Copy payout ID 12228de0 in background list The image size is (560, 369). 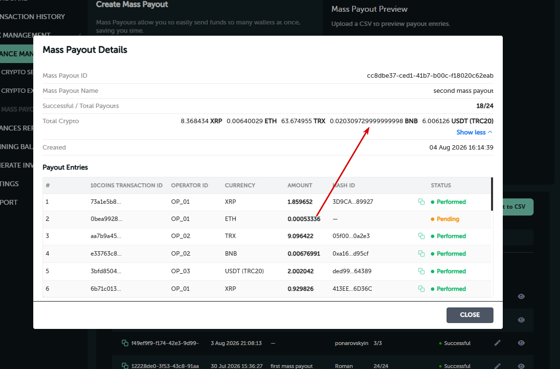125,366
